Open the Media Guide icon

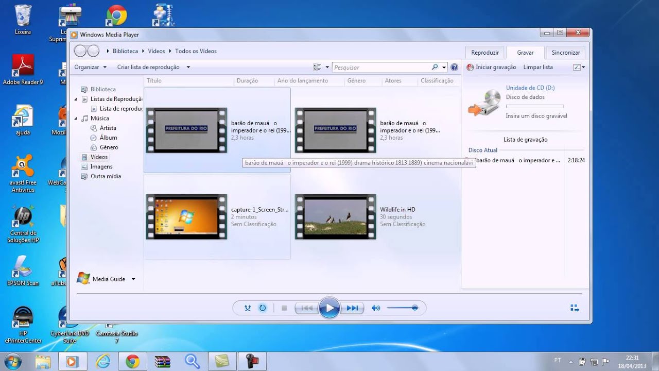click(83, 279)
